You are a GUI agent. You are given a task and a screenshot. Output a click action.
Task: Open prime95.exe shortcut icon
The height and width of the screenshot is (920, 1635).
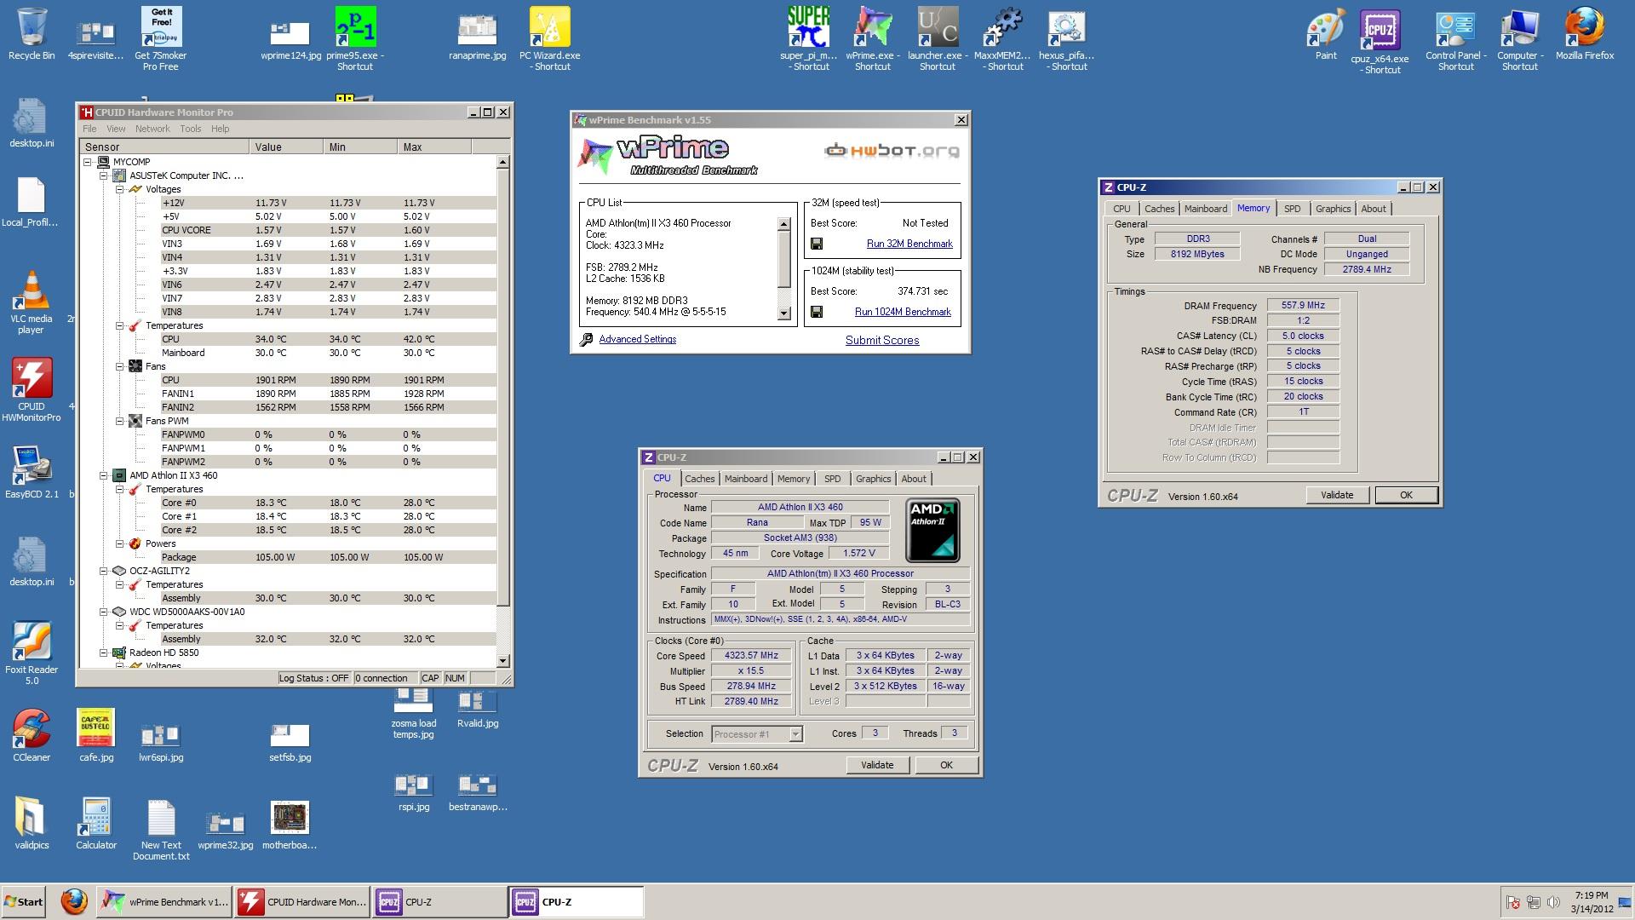tap(355, 38)
